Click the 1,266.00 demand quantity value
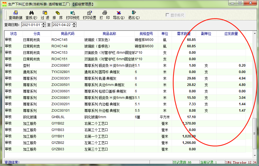 (189, 143)
